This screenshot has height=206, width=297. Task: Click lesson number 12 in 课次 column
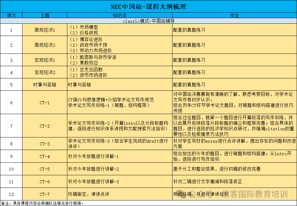click(11, 194)
